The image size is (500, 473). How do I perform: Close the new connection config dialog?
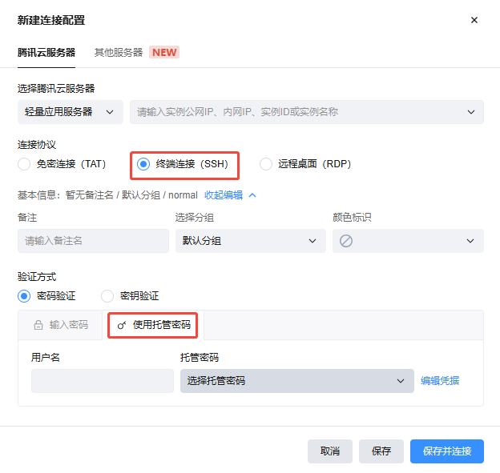[474, 20]
